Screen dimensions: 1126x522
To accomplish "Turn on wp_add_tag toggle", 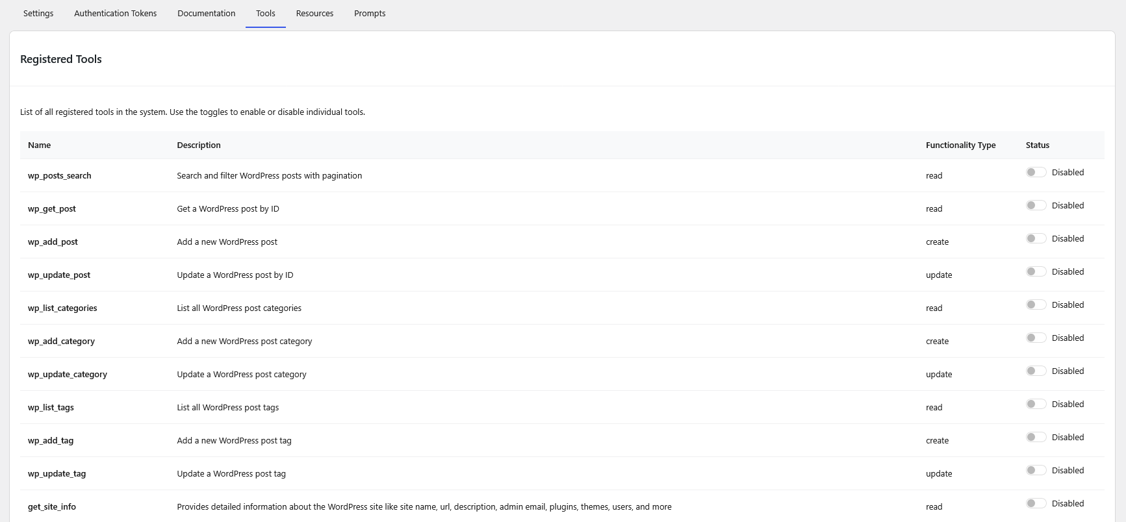I will (x=1036, y=437).
